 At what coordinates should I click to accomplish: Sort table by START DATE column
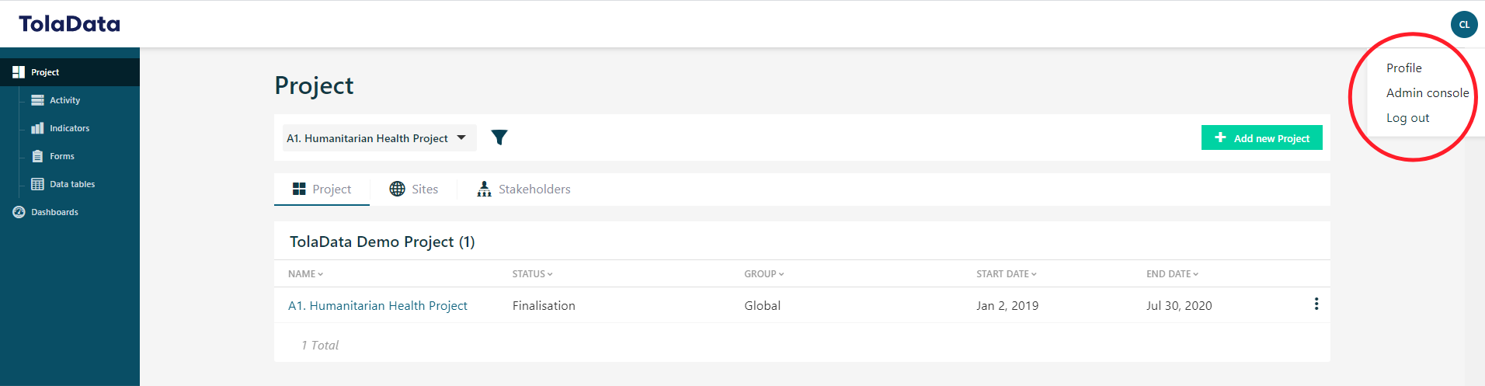coord(1007,274)
